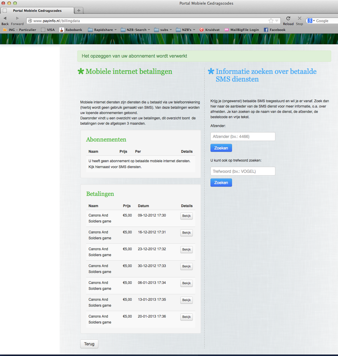The height and width of the screenshot is (356, 338).
Task: Open the Kruidvat bookmark
Action: pos(210,30)
